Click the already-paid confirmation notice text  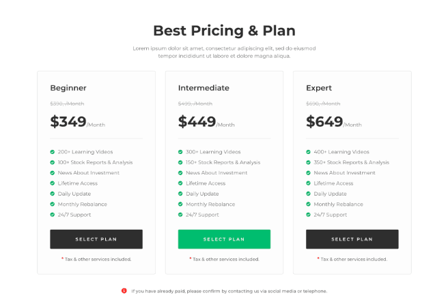(x=229, y=291)
